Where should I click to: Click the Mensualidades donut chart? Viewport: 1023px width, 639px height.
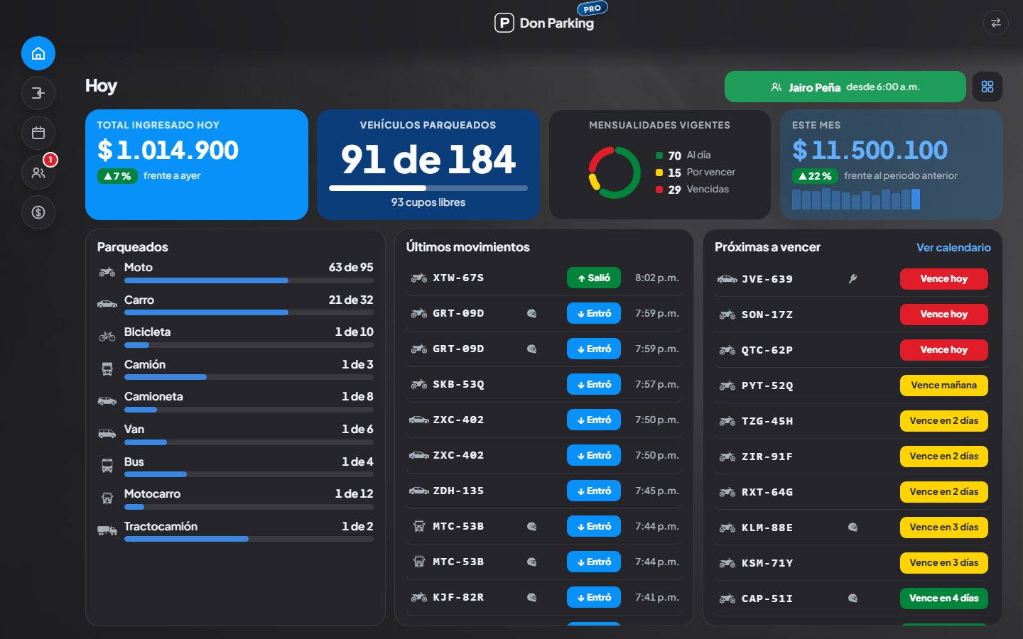pos(615,173)
